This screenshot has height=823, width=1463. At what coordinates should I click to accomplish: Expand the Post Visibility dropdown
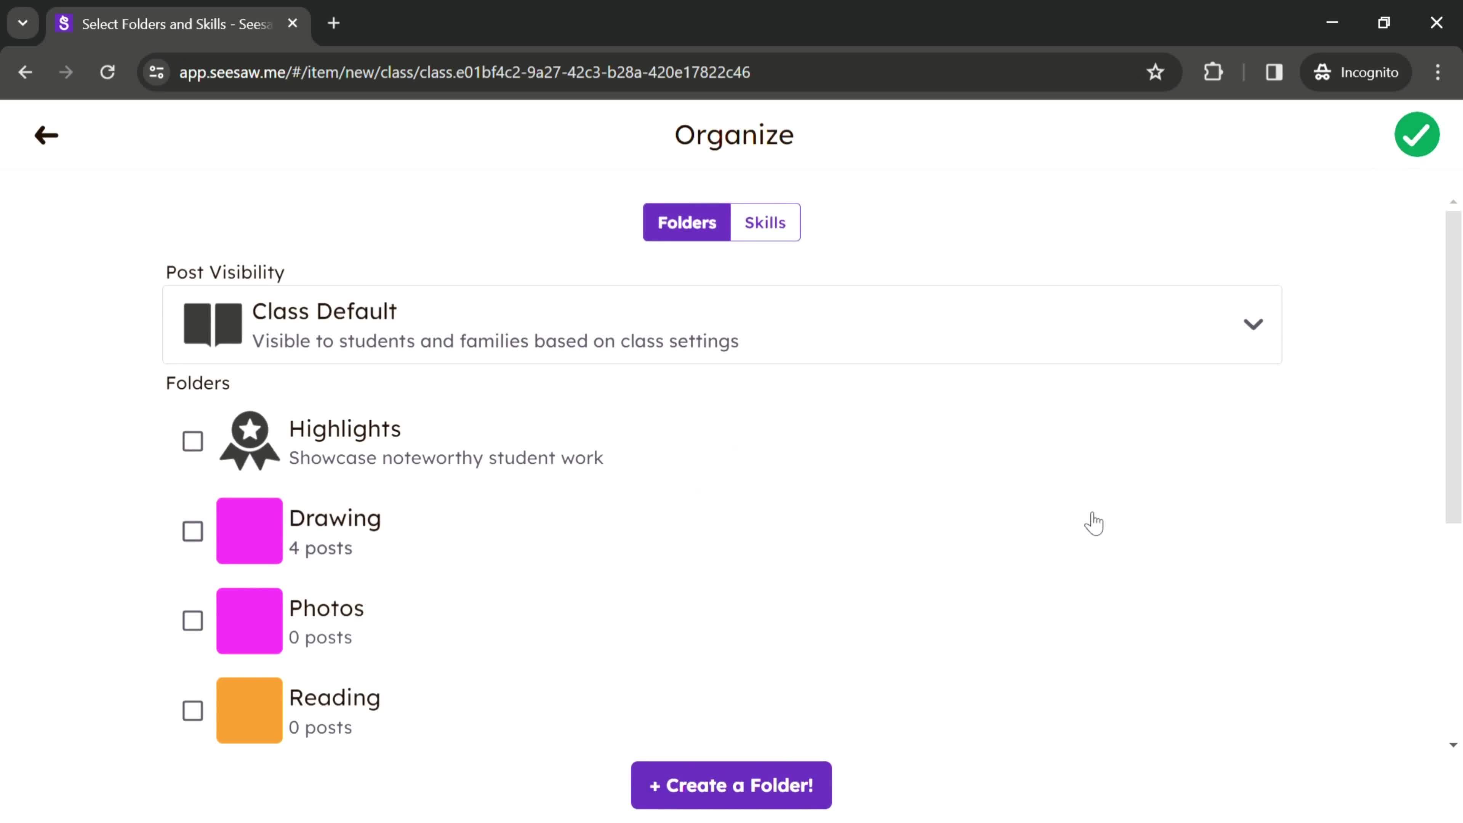click(1254, 323)
